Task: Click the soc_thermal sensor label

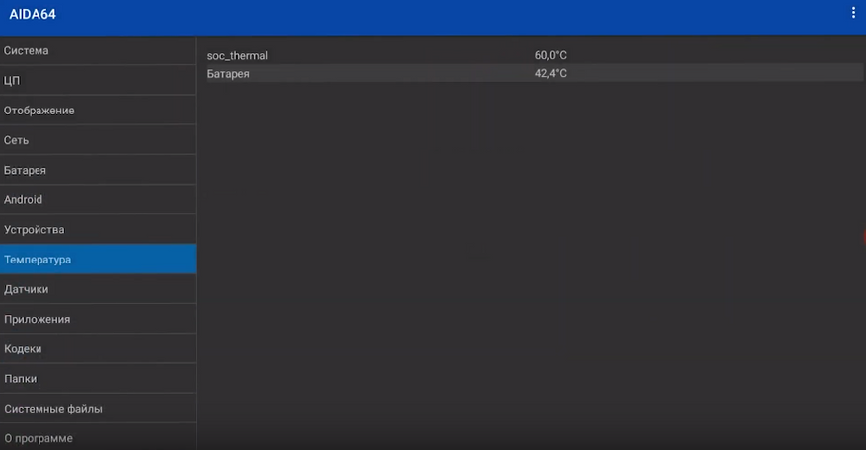Action: click(237, 56)
